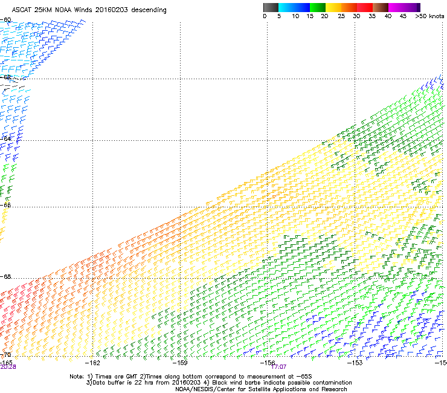Image resolution: width=447 pixels, height=393 pixels.
Task: Click the gray 0-5 knots color swatch
Action: click(271, 7)
